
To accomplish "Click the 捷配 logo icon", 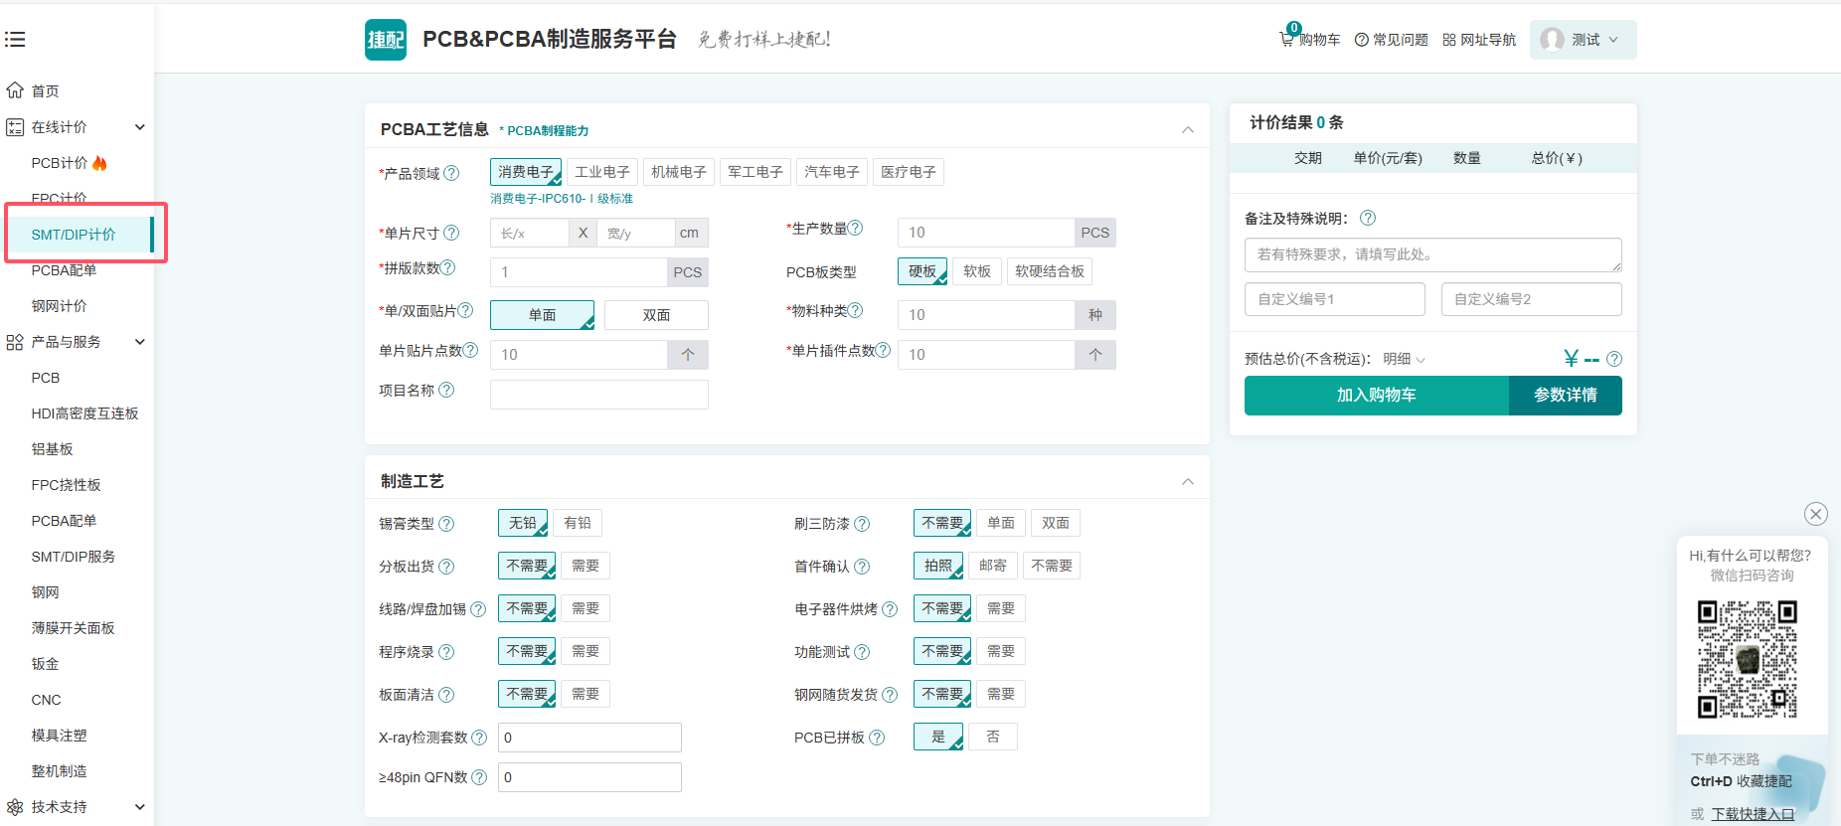I will click(x=386, y=40).
